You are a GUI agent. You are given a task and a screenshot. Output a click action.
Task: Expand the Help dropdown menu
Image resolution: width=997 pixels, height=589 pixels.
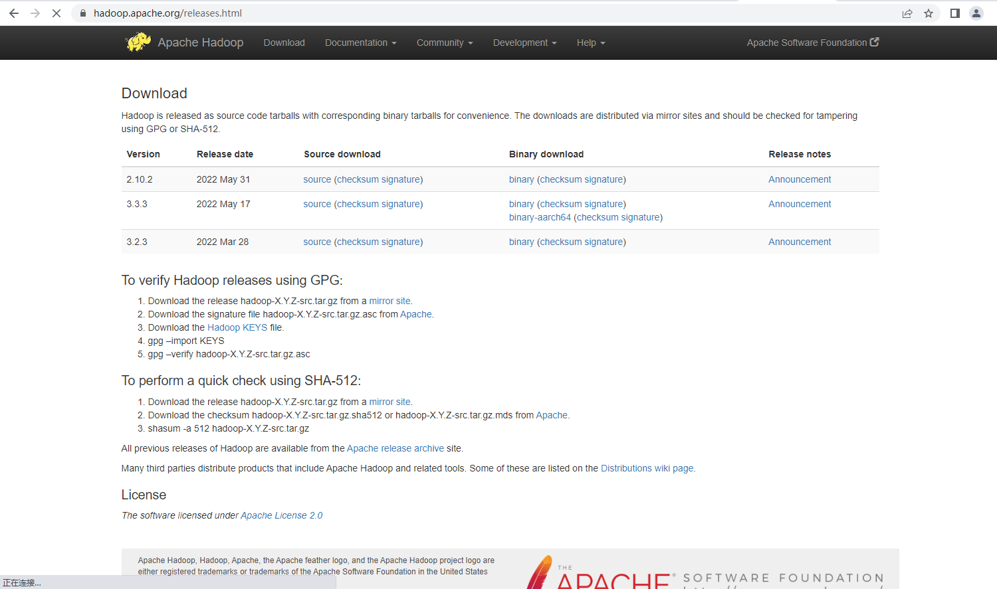coord(591,42)
